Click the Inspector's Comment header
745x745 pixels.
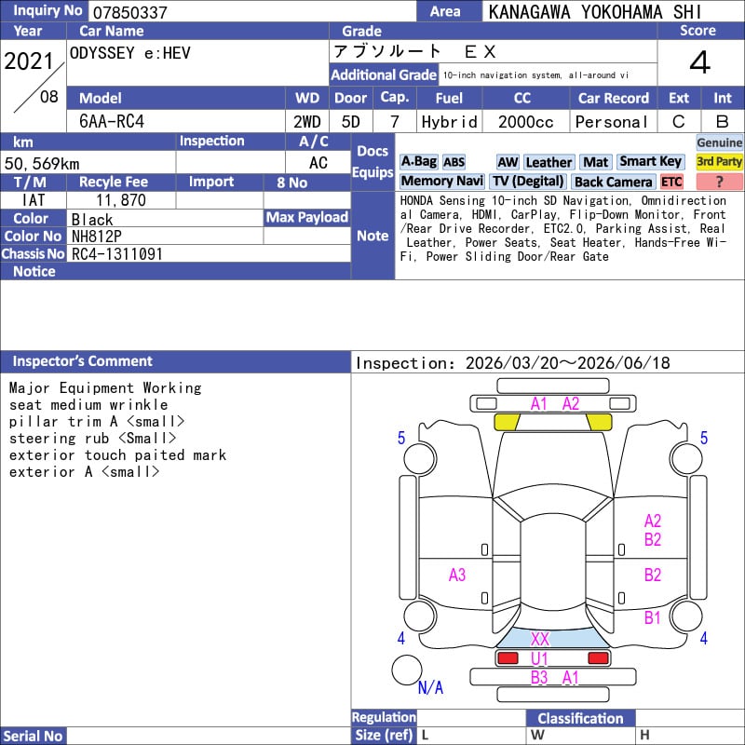point(82,361)
